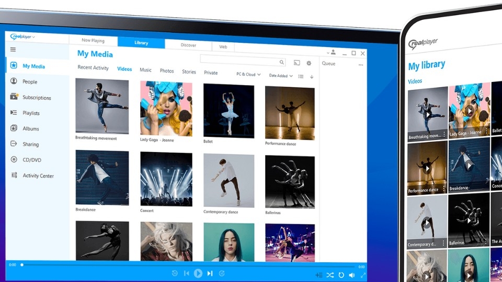The image size is (502, 282).
Task: Open settings gear icon
Action: coord(309,63)
